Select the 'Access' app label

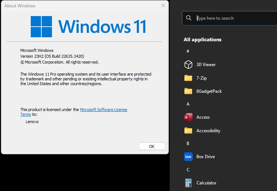coord(203,117)
